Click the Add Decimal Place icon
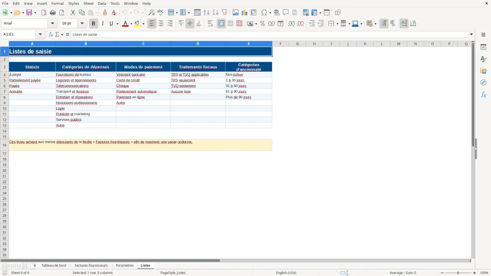The width and height of the screenshot is (491, 276). click(291, 24)
